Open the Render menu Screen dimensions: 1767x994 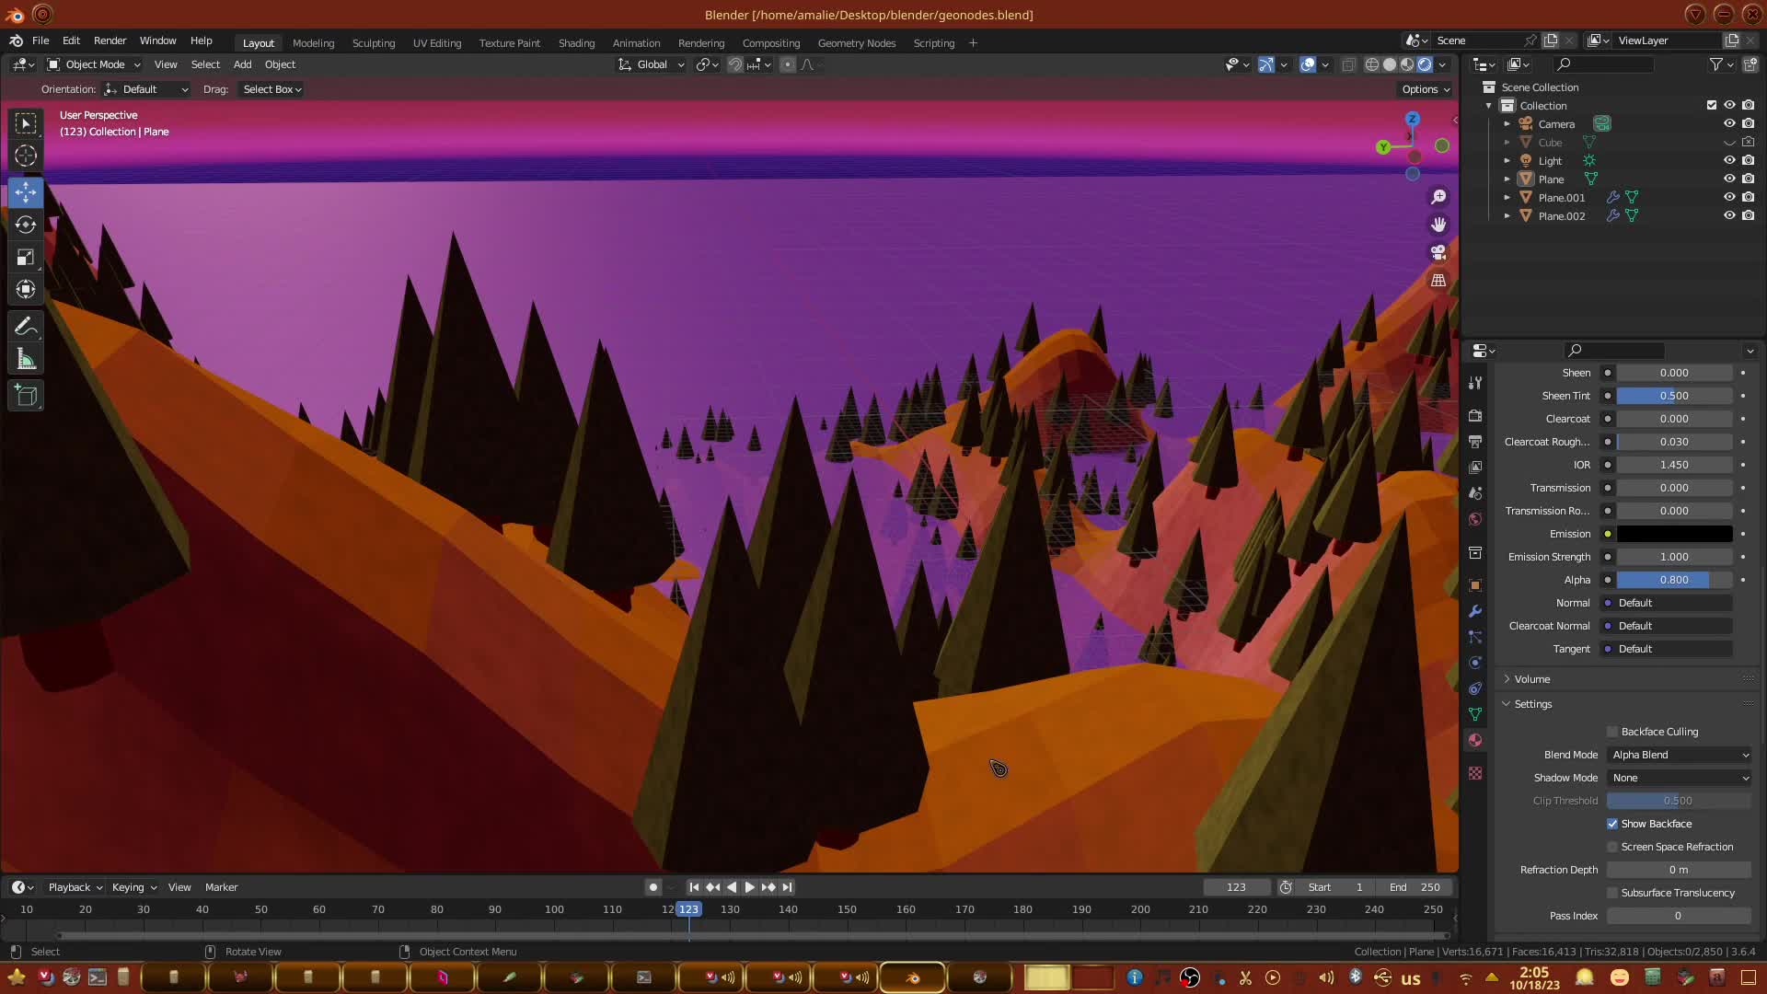tap(110, 40)
